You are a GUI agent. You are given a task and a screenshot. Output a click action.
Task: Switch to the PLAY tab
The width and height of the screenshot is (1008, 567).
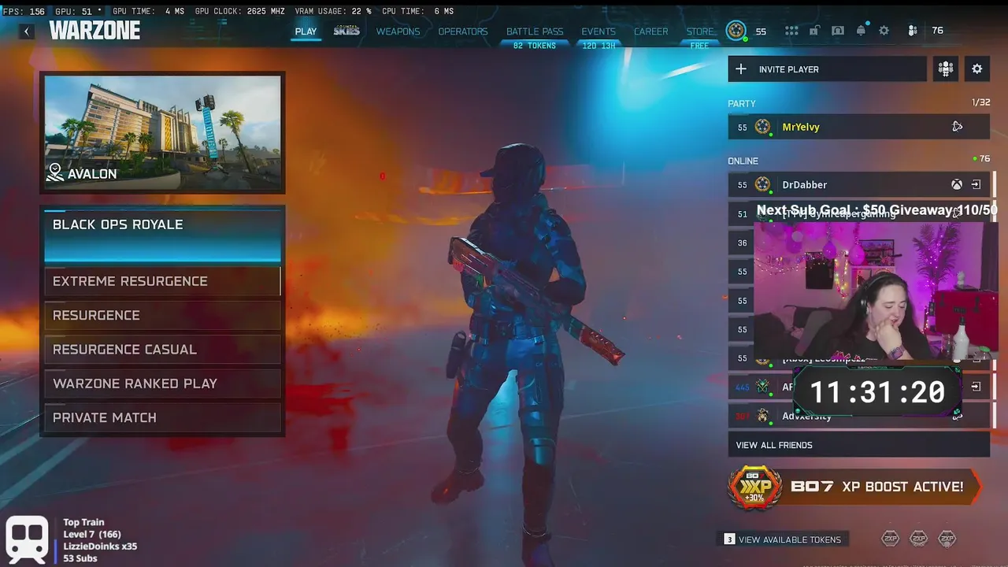pos(306,31)
